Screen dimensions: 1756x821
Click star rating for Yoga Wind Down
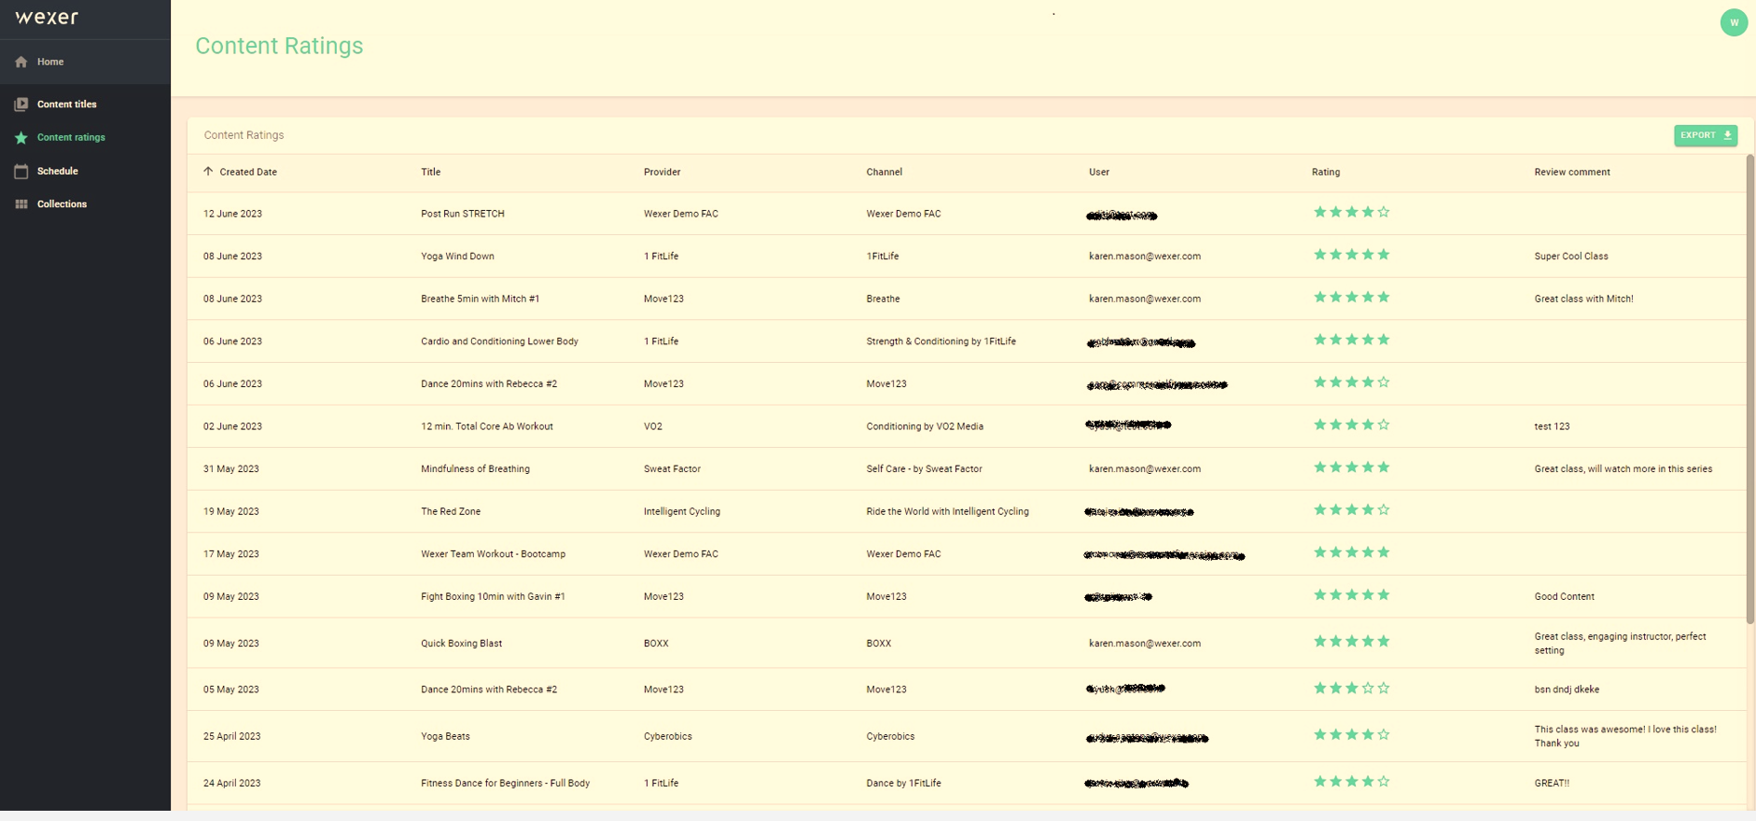pyautogui.click(x=1351, y=255)
